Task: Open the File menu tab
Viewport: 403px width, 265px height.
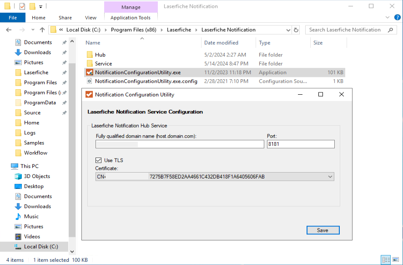Action: click(x=13, y=18)
